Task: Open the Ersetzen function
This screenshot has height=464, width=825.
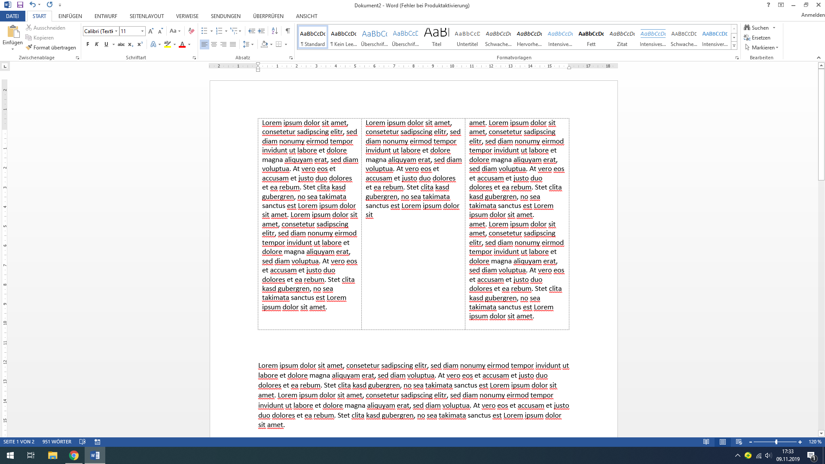Action: (759, 38)
